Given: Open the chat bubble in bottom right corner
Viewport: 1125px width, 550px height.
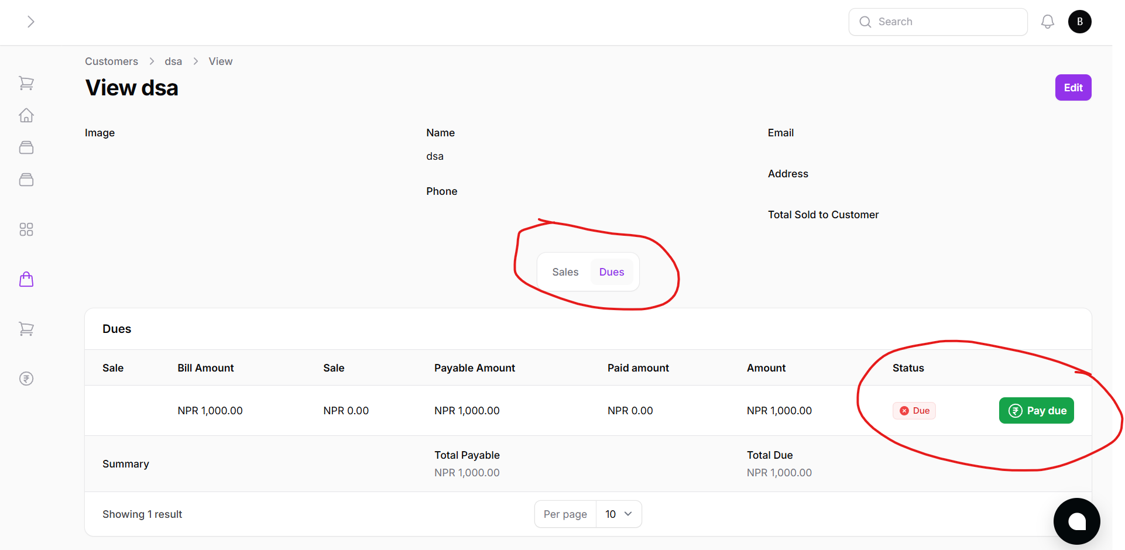Looking at the screenshot, I should point(1077,521).
